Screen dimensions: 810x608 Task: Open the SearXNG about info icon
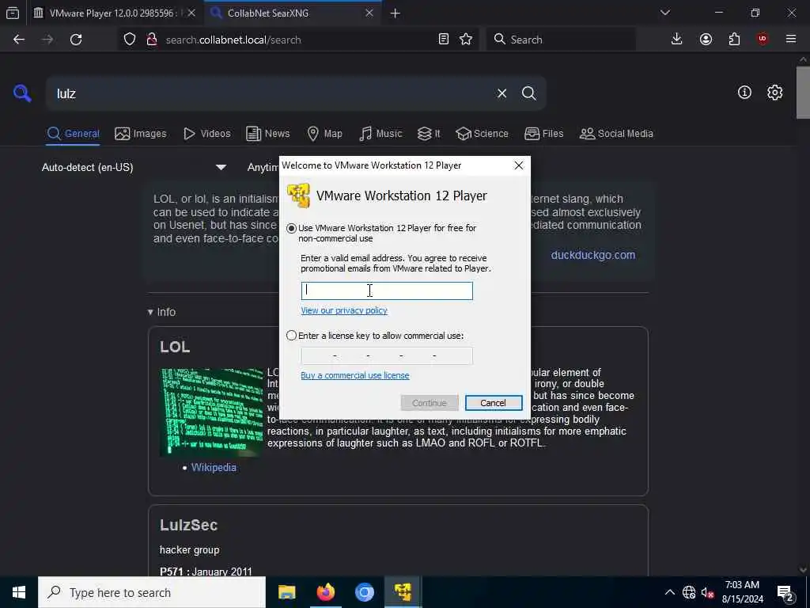coord(744,93)
